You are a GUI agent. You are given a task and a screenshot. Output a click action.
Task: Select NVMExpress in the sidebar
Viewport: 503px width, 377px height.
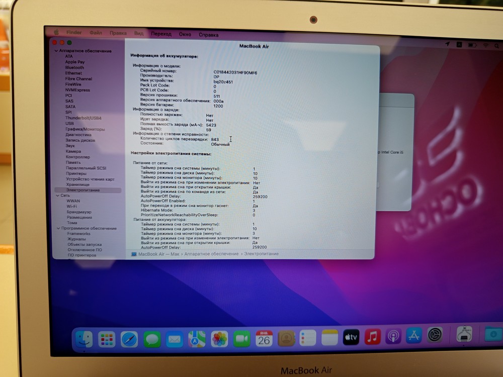click(x=77, y=90)
